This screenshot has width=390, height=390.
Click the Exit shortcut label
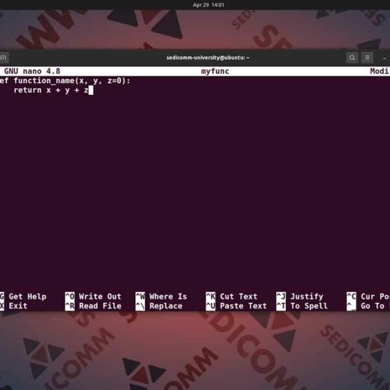coord(18,305)
